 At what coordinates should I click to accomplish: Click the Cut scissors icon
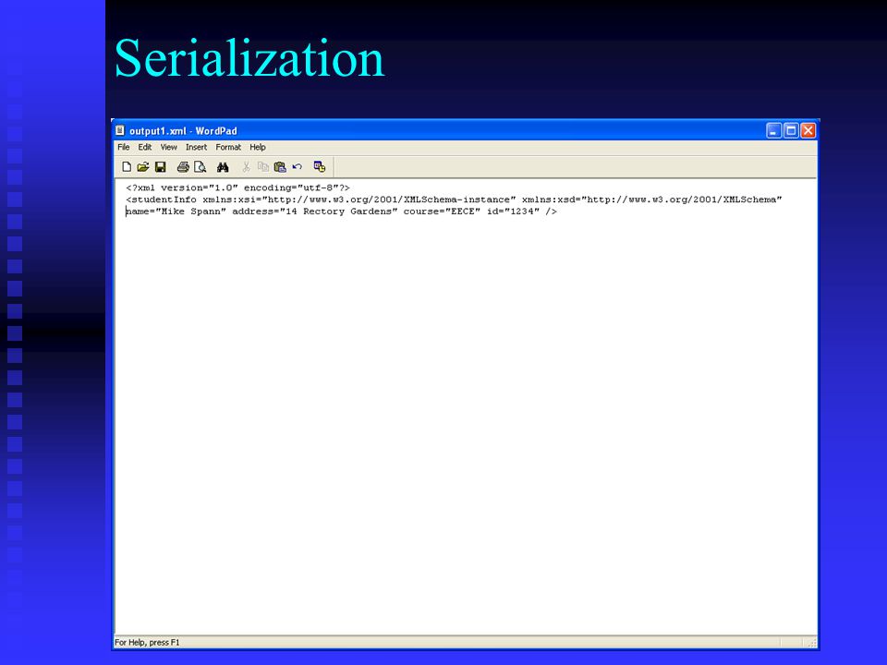(x=246, y=167)
